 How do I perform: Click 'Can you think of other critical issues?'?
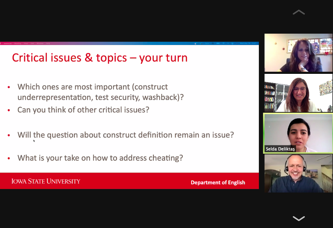pyautogui.click(x=83, y=110)
